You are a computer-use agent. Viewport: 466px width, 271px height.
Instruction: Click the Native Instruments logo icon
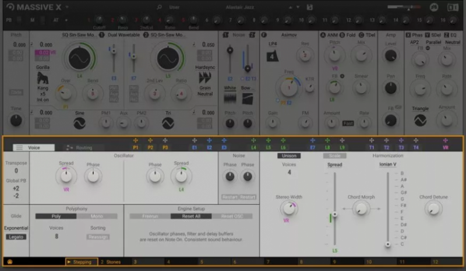[x=434, y=7]
